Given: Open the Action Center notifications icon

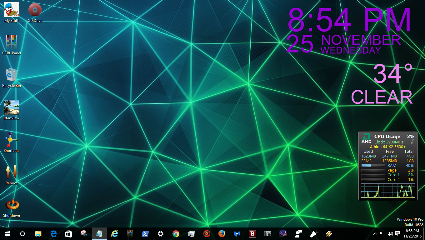Looking at the screenshot, I should 398,234.
